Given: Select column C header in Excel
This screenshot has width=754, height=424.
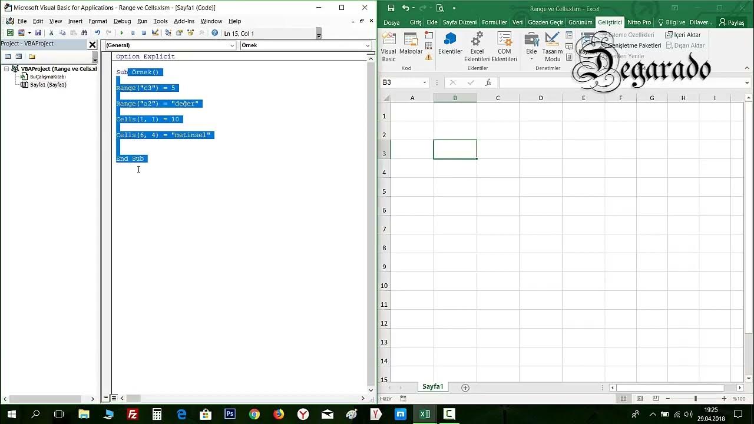Looking at the screenshot, I should pos(498,98).
